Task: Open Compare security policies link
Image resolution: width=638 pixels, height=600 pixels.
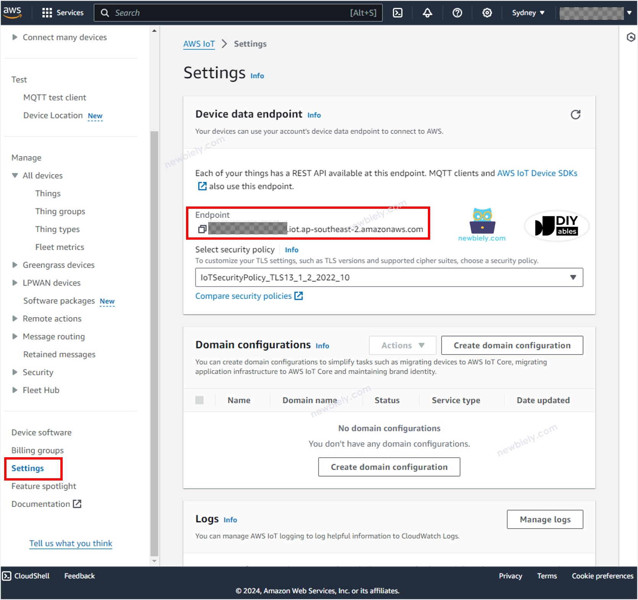Action: tap(244, 296)
